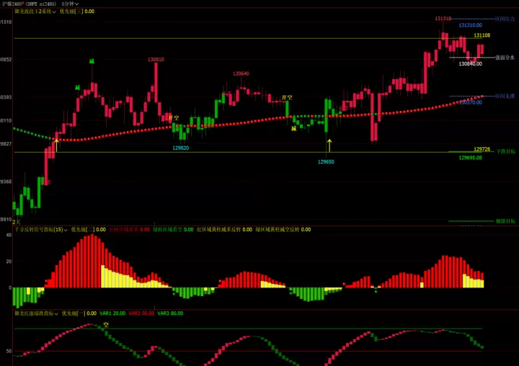519x366 pixels.
Task: Click the 开空 marker near 129820 low
Action: [x=174, y=118]
